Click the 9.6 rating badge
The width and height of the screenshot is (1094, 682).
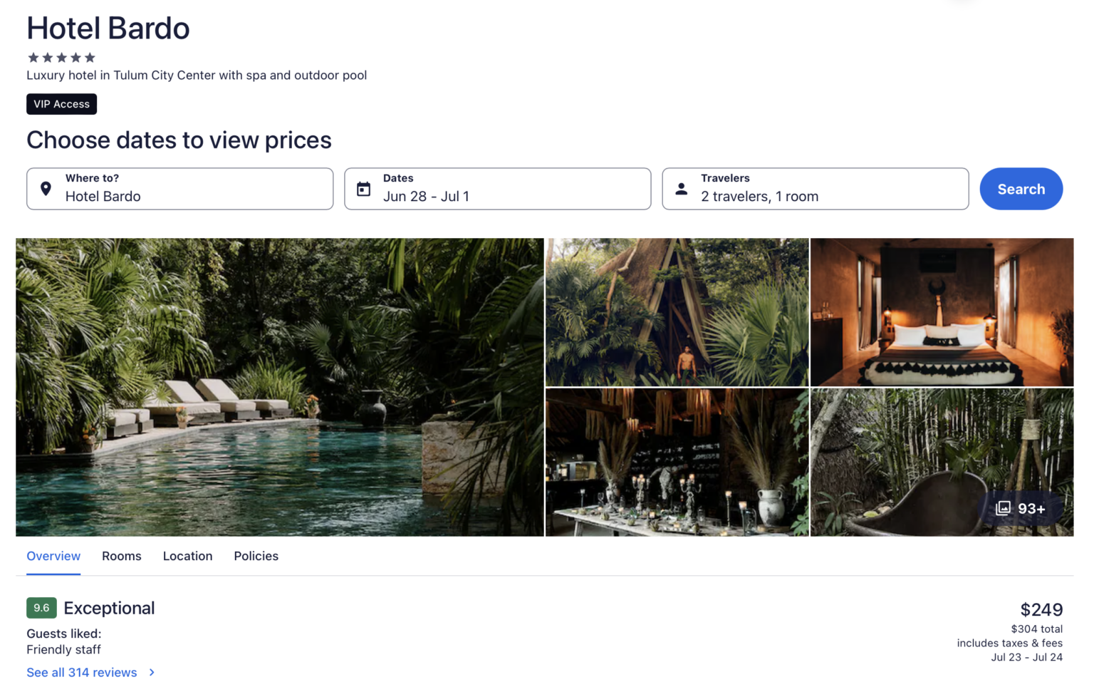41,608
